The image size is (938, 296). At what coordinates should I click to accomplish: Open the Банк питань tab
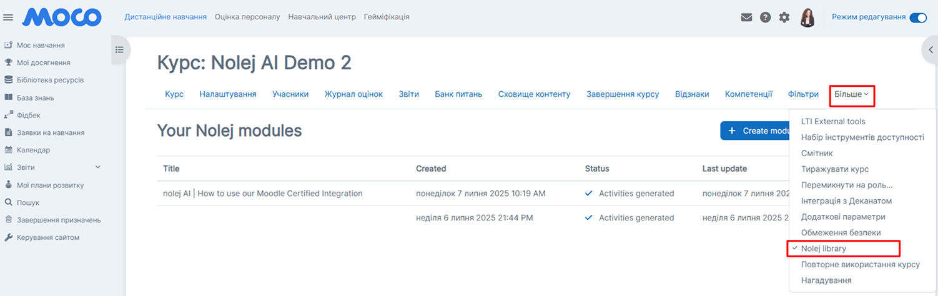pyautogui.click(x=458, y=94)
